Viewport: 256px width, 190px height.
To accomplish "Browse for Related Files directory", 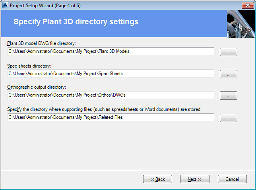I will tap(228, 118).
